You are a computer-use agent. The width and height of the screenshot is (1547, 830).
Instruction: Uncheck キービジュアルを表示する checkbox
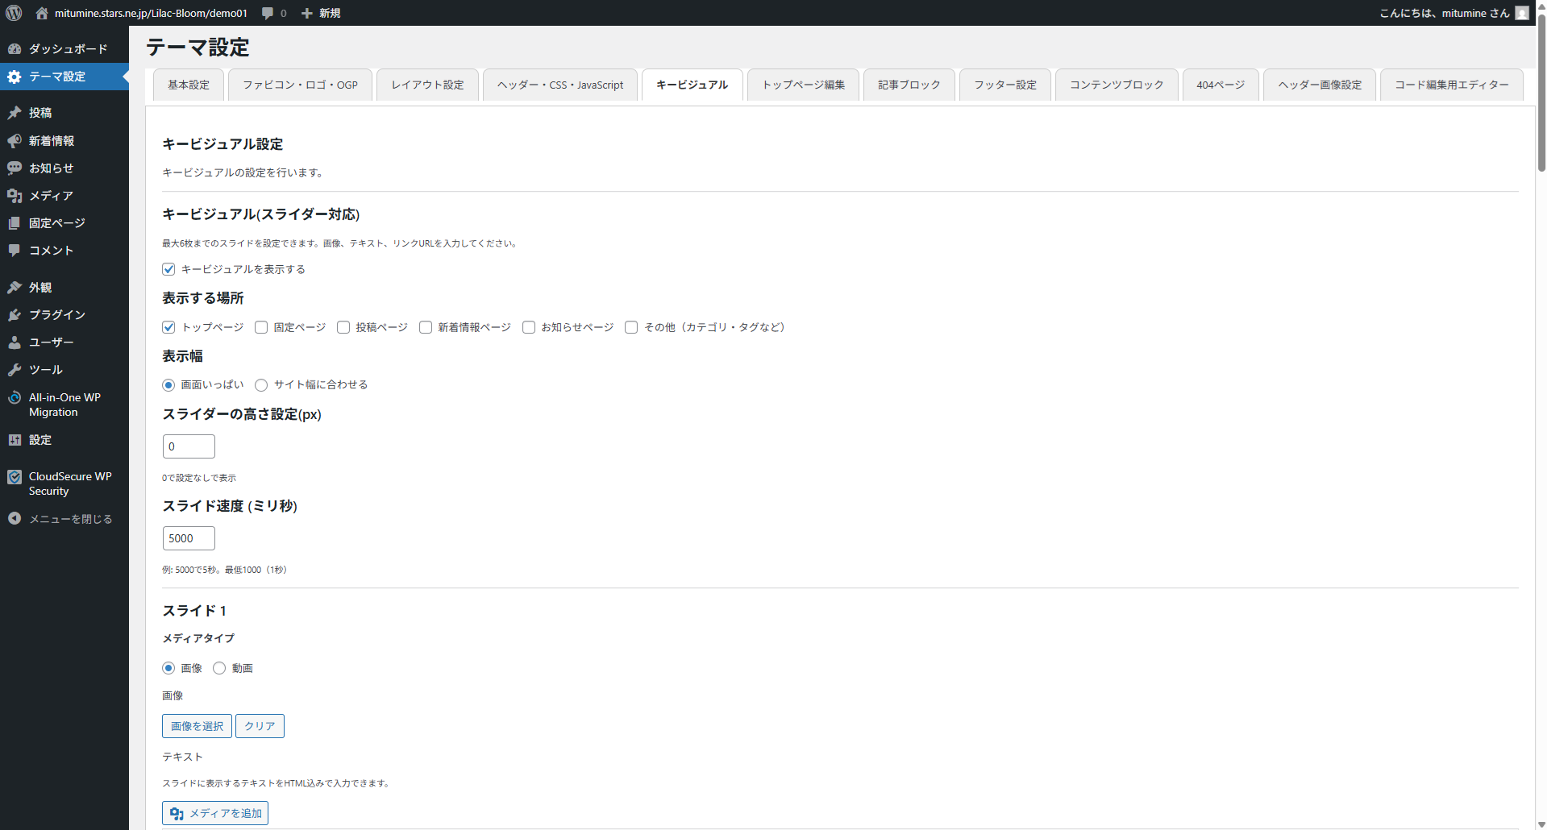pos(168,269)
